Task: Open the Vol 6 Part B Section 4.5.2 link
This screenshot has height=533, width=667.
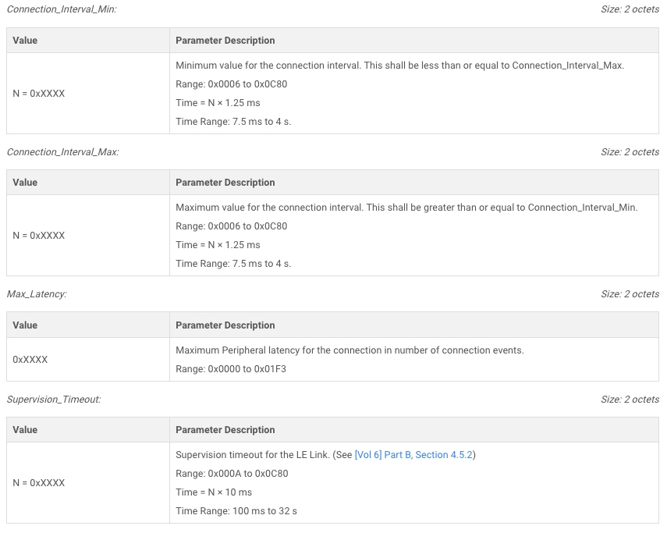Action: click(x=413, y=455)
